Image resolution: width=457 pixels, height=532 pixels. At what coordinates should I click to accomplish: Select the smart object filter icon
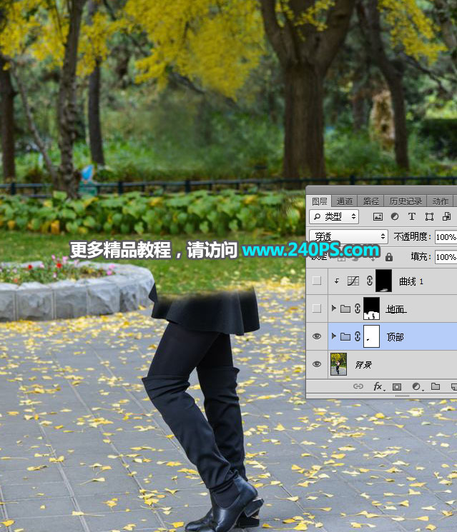coord(446,216)
